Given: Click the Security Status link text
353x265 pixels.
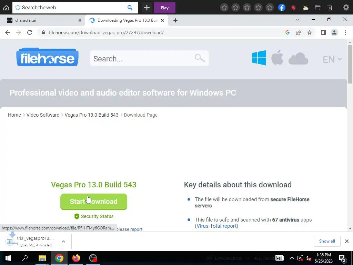Looking at the screenshot, I should [97, 216].
